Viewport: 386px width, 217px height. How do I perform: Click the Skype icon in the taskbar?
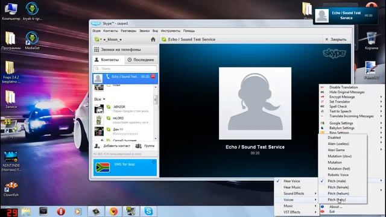148,212
